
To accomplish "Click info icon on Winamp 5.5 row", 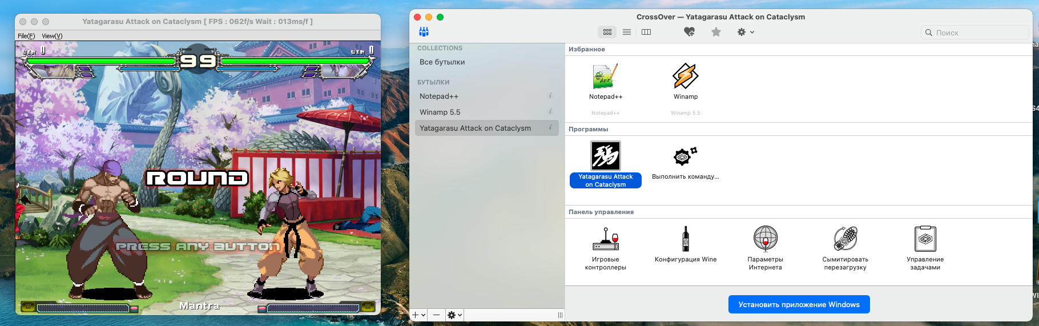I will (550, 112).
